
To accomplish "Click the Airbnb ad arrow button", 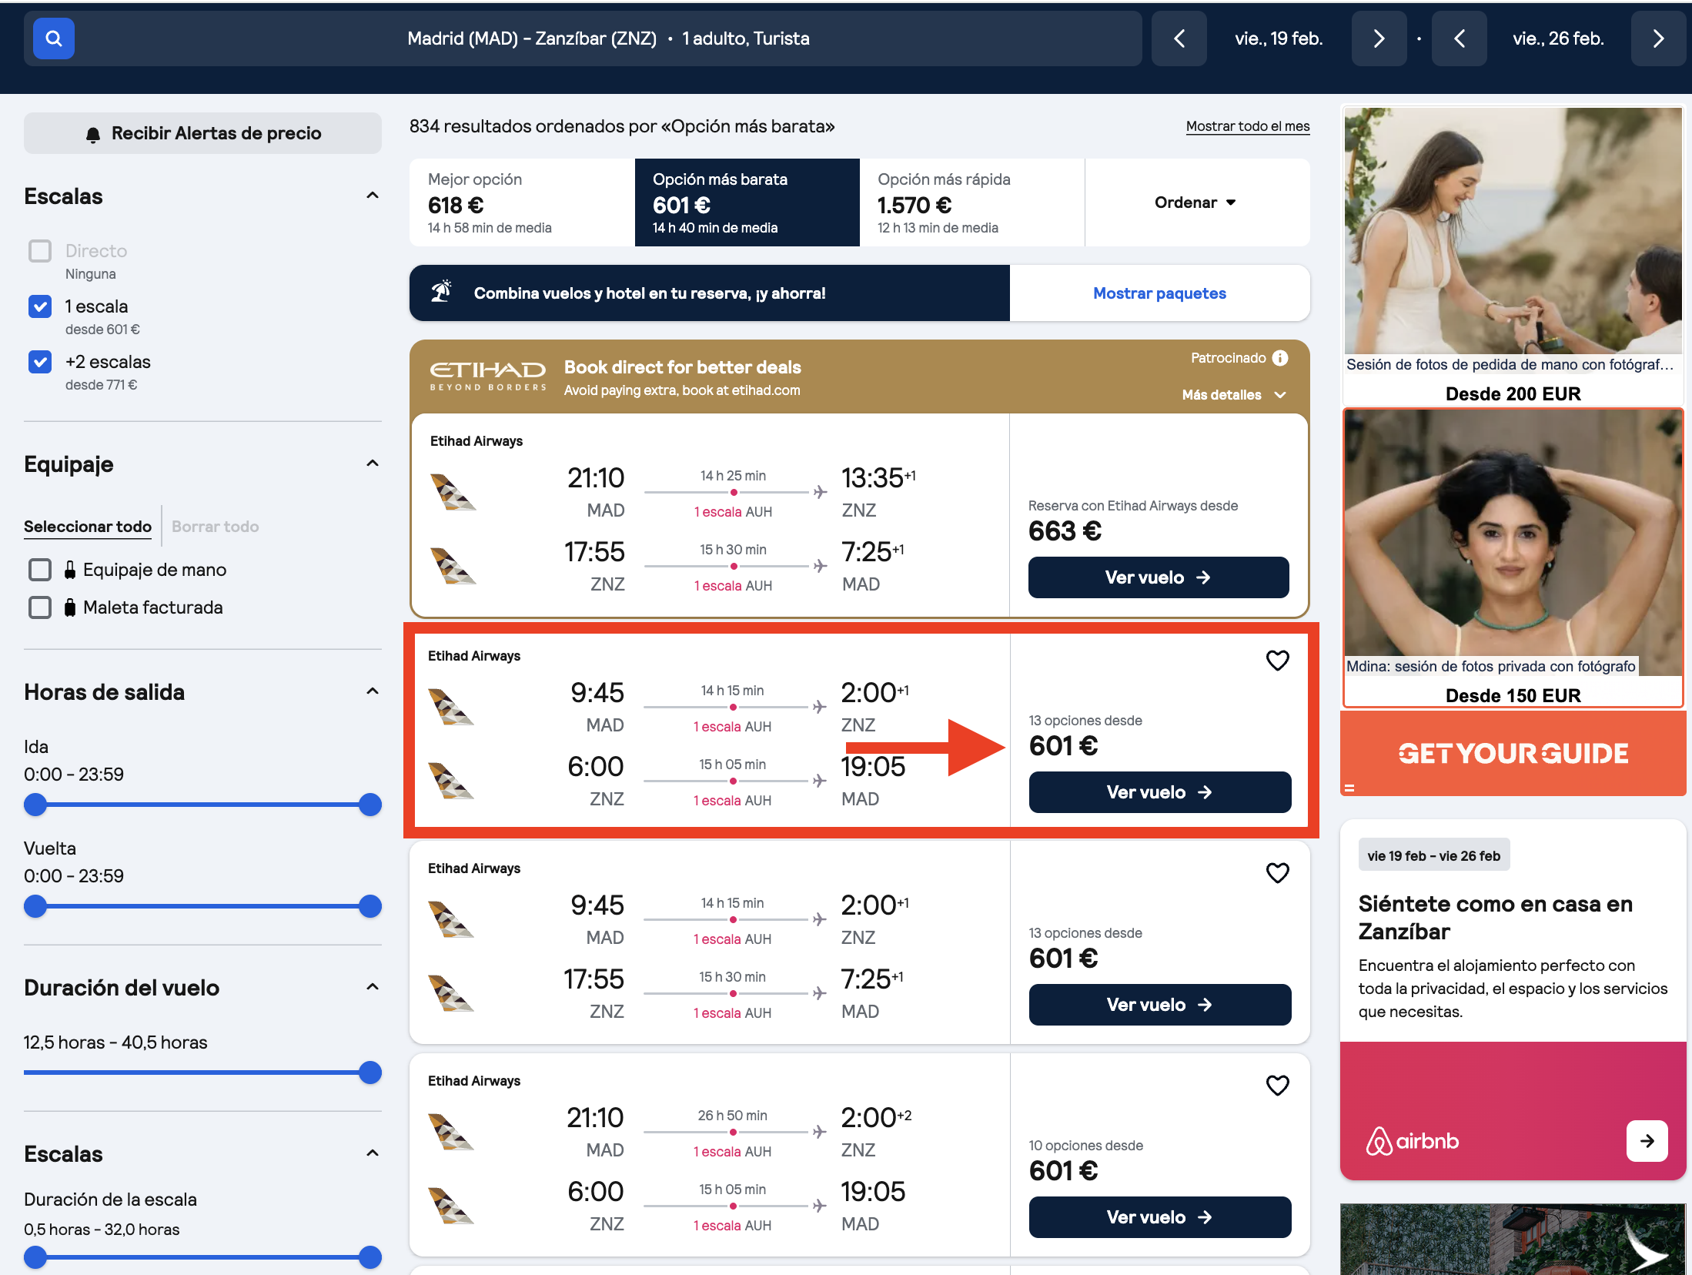I will (x=1647, y=1141).
